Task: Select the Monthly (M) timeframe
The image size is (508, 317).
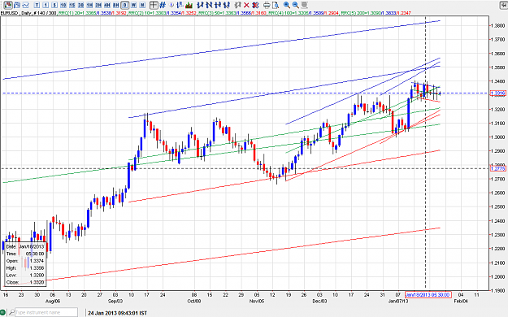Action: click(142, 5)
